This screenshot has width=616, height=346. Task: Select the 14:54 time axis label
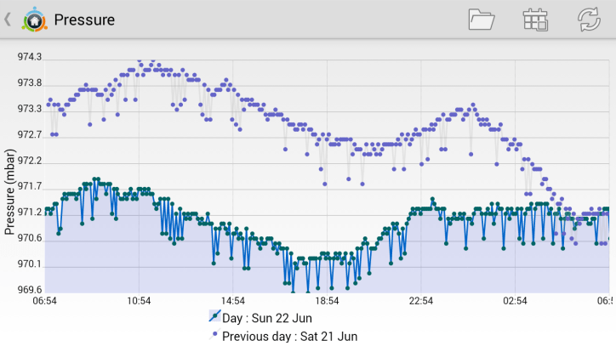pos(233,301)
